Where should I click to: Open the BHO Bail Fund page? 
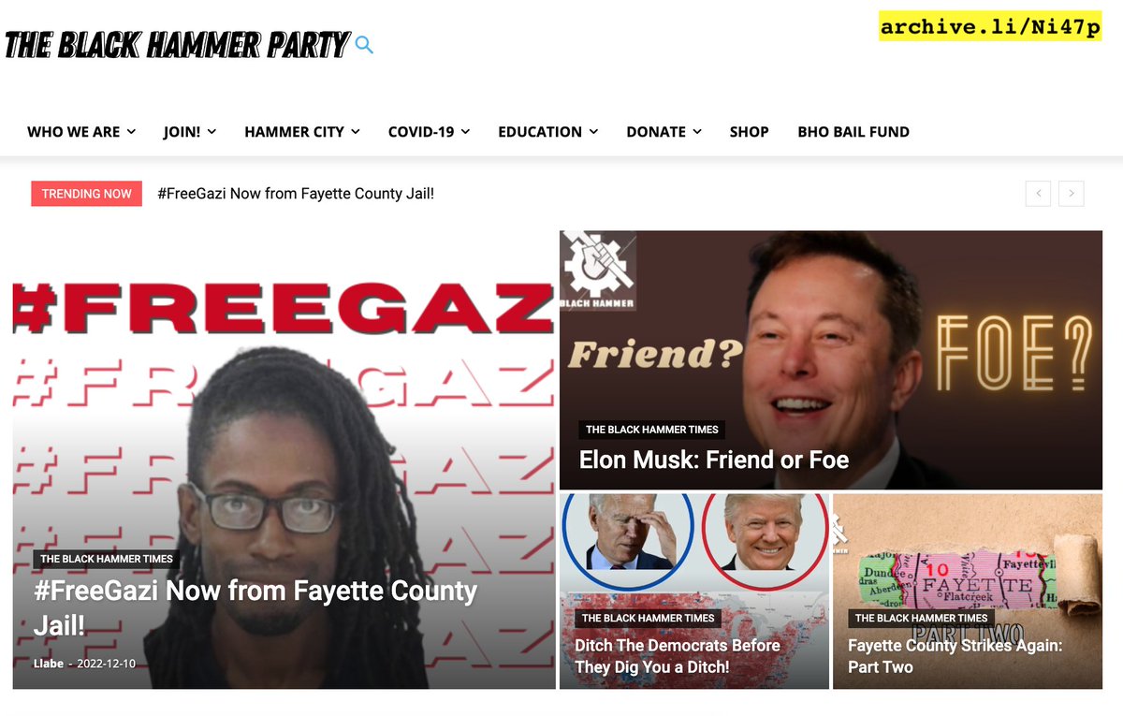click(853, 132)
